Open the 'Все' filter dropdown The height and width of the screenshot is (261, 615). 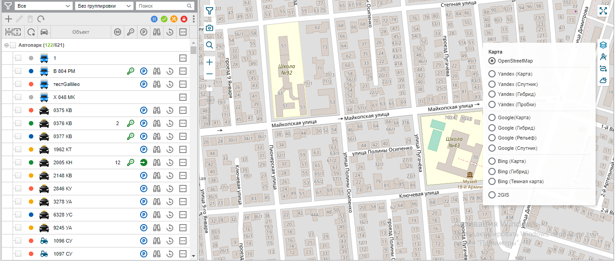[43, 6]
